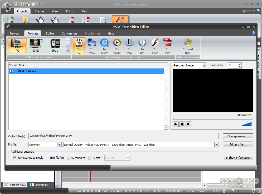This screenshot has width=262, height=194.
Task: Switch to the Objects Explorer panel tab
Action: point(41,185)
